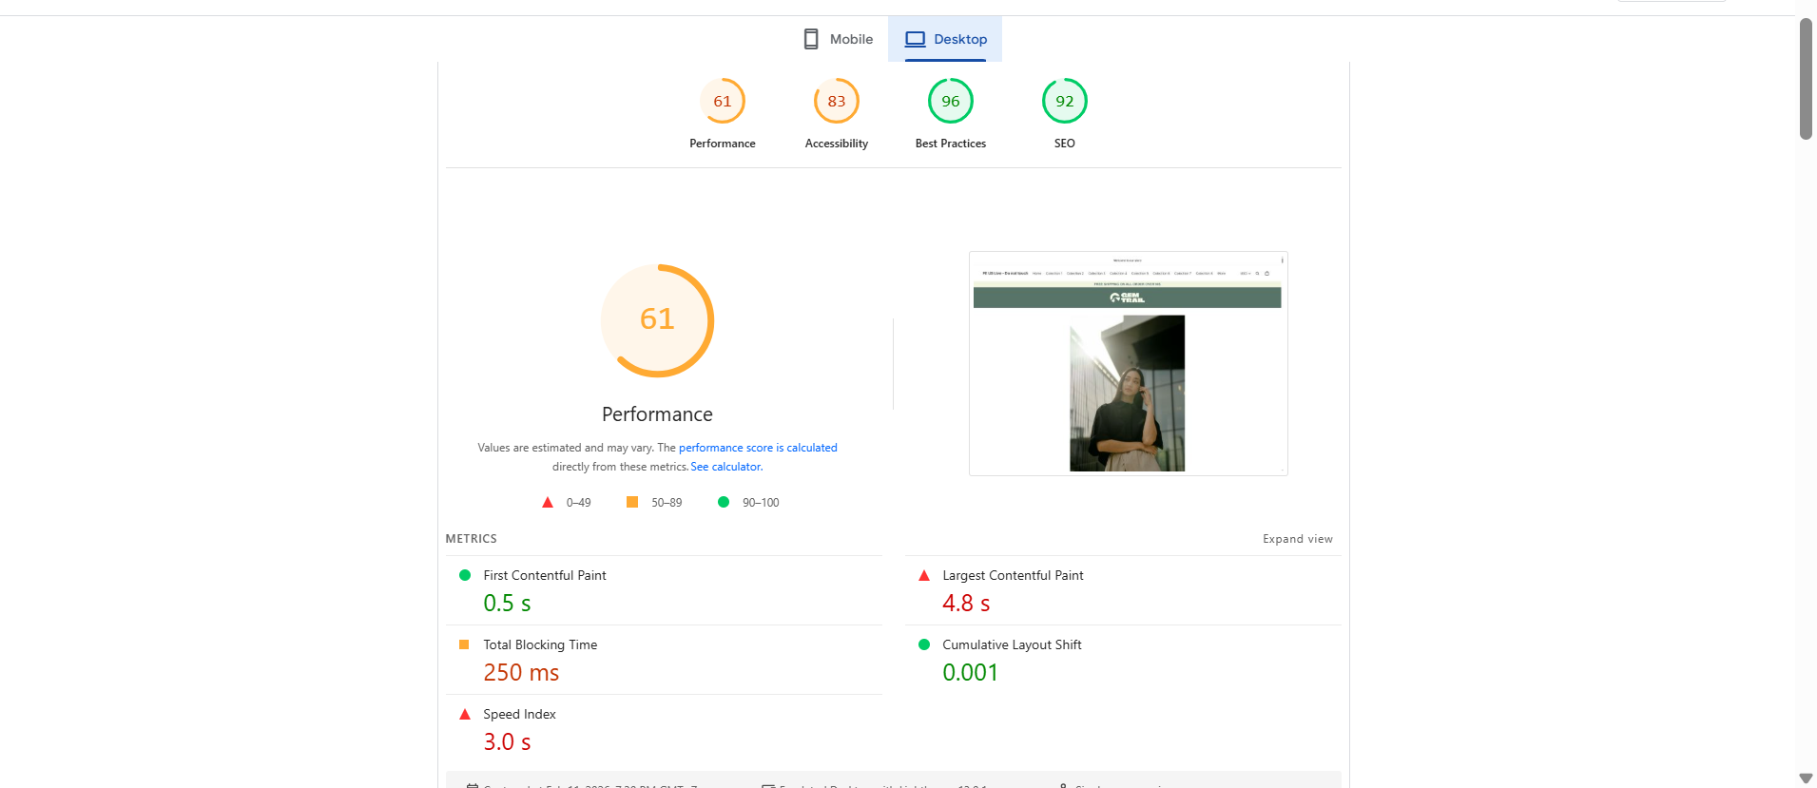Open the page screenshot thumbnail

(1128, 363)
